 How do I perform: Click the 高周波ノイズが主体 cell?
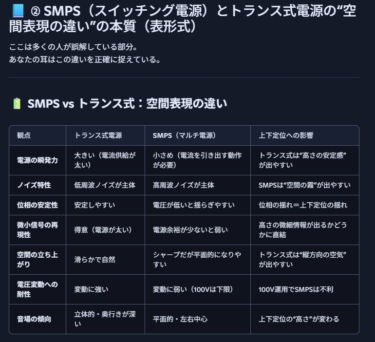[184, 185]
